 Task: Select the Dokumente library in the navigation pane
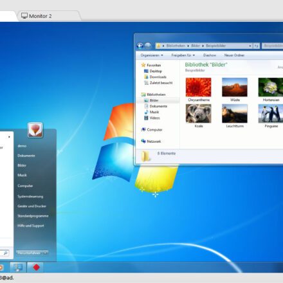158,106
